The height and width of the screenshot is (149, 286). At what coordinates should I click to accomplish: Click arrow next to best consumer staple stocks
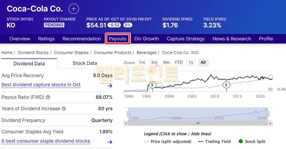click(x=110, y=142)
